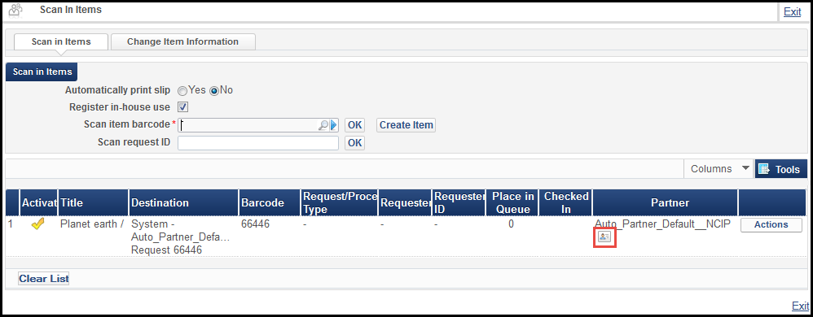Switch to Change Item Information tab
Viewport: 813px width, 317px height.
(183, 41)
